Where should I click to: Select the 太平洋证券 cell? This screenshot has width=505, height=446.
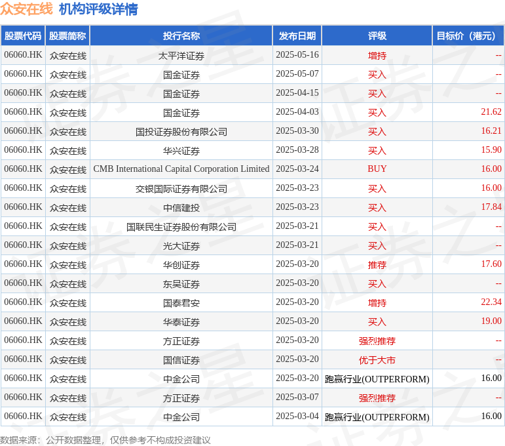tap(181, 56)
